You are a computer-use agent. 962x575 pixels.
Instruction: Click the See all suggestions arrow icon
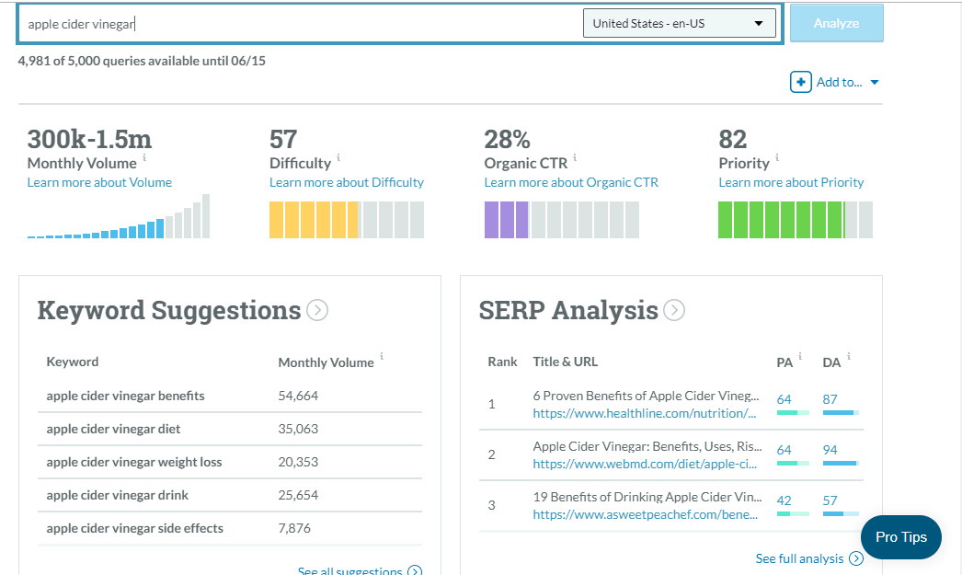[415, 570]
